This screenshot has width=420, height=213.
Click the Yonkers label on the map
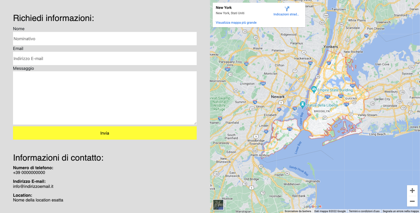click(x=331, y=47)
